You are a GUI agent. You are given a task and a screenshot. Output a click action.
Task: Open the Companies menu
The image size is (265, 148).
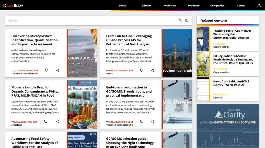217,6
